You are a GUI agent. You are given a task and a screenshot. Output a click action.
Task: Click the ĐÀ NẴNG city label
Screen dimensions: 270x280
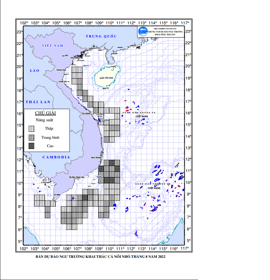click(86, 113)
